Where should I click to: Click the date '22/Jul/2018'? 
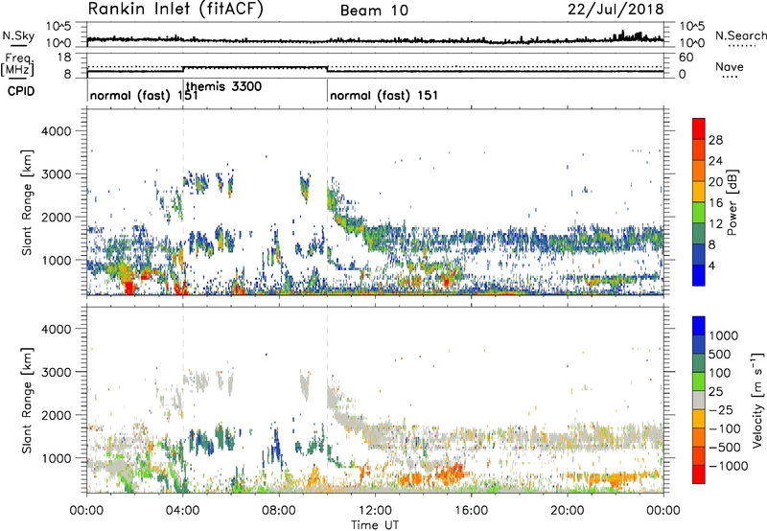[616, 10]
